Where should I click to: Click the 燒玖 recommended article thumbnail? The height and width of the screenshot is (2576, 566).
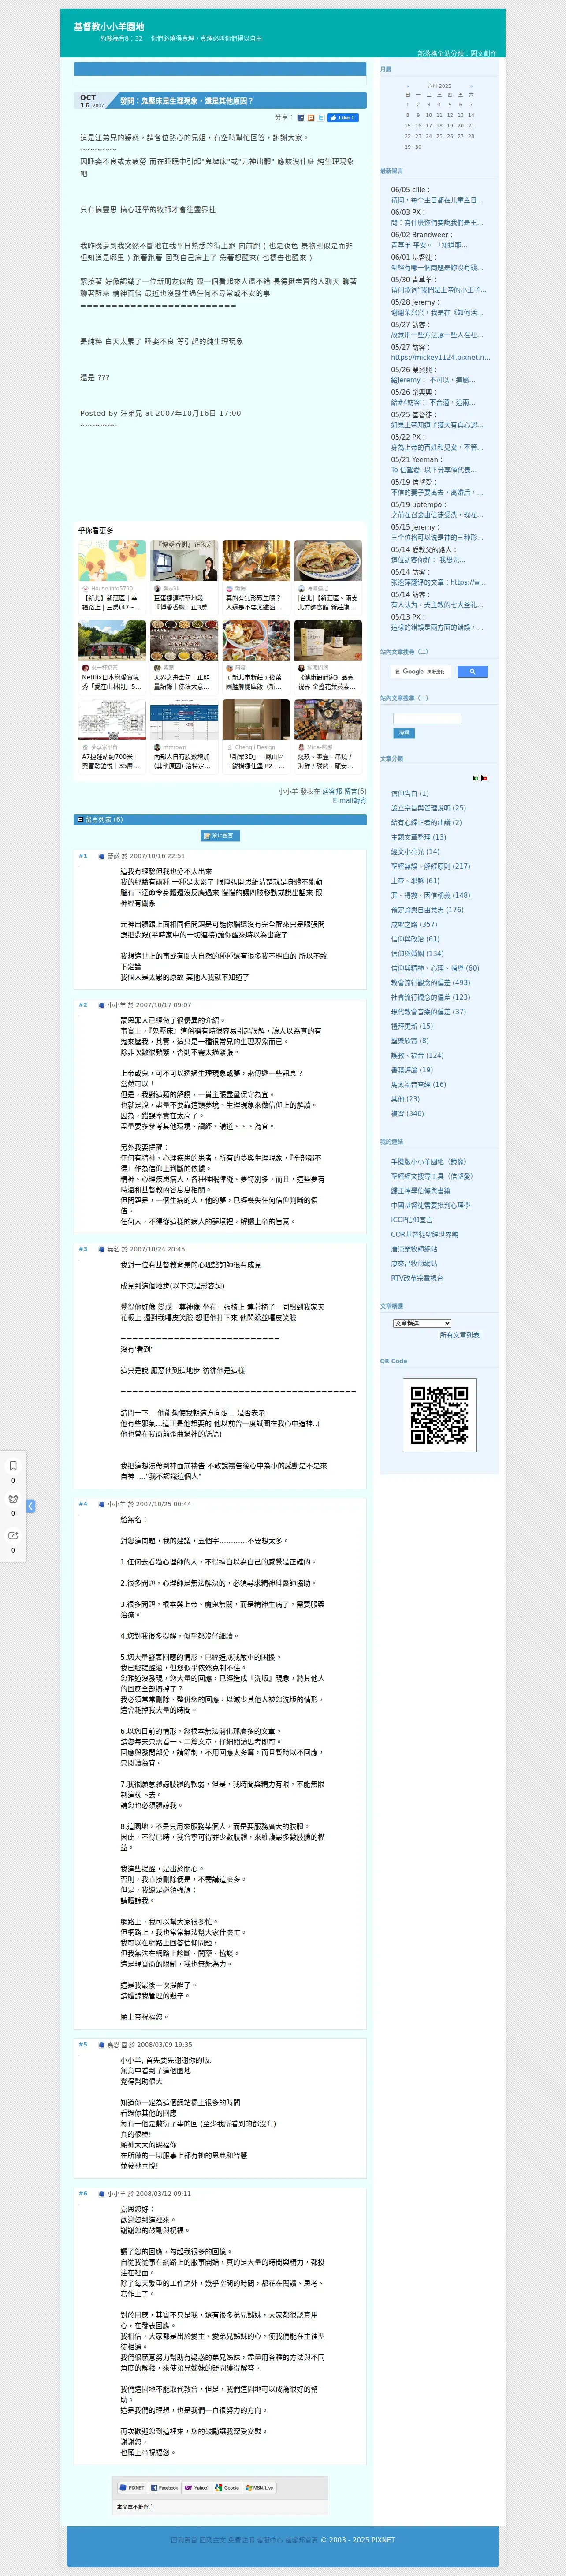pos(328,719)
